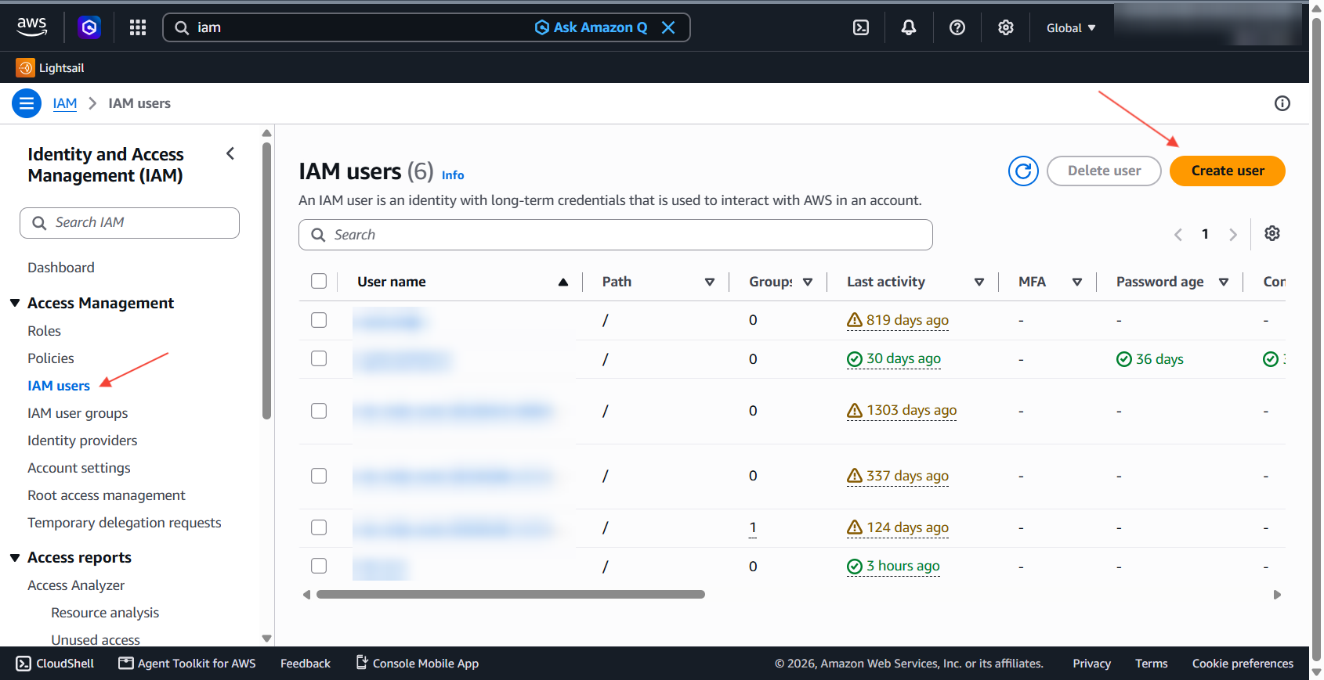Open top bar settings gear icon

coord(1006,27)
